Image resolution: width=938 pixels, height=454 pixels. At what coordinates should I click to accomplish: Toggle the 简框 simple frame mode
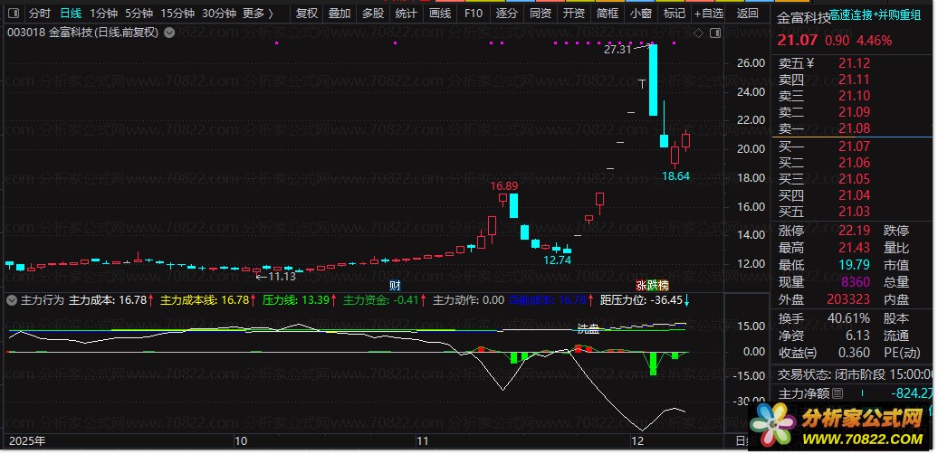608,14
